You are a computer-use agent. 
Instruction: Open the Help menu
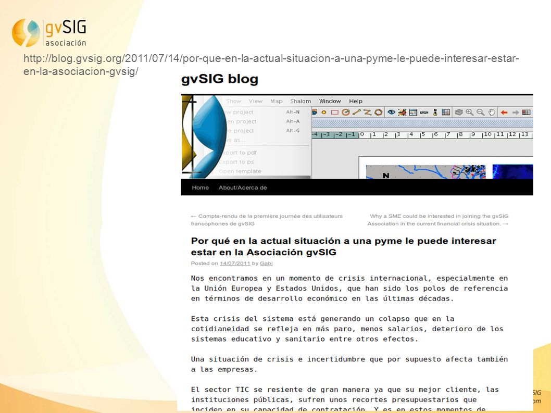click(356, 101)
